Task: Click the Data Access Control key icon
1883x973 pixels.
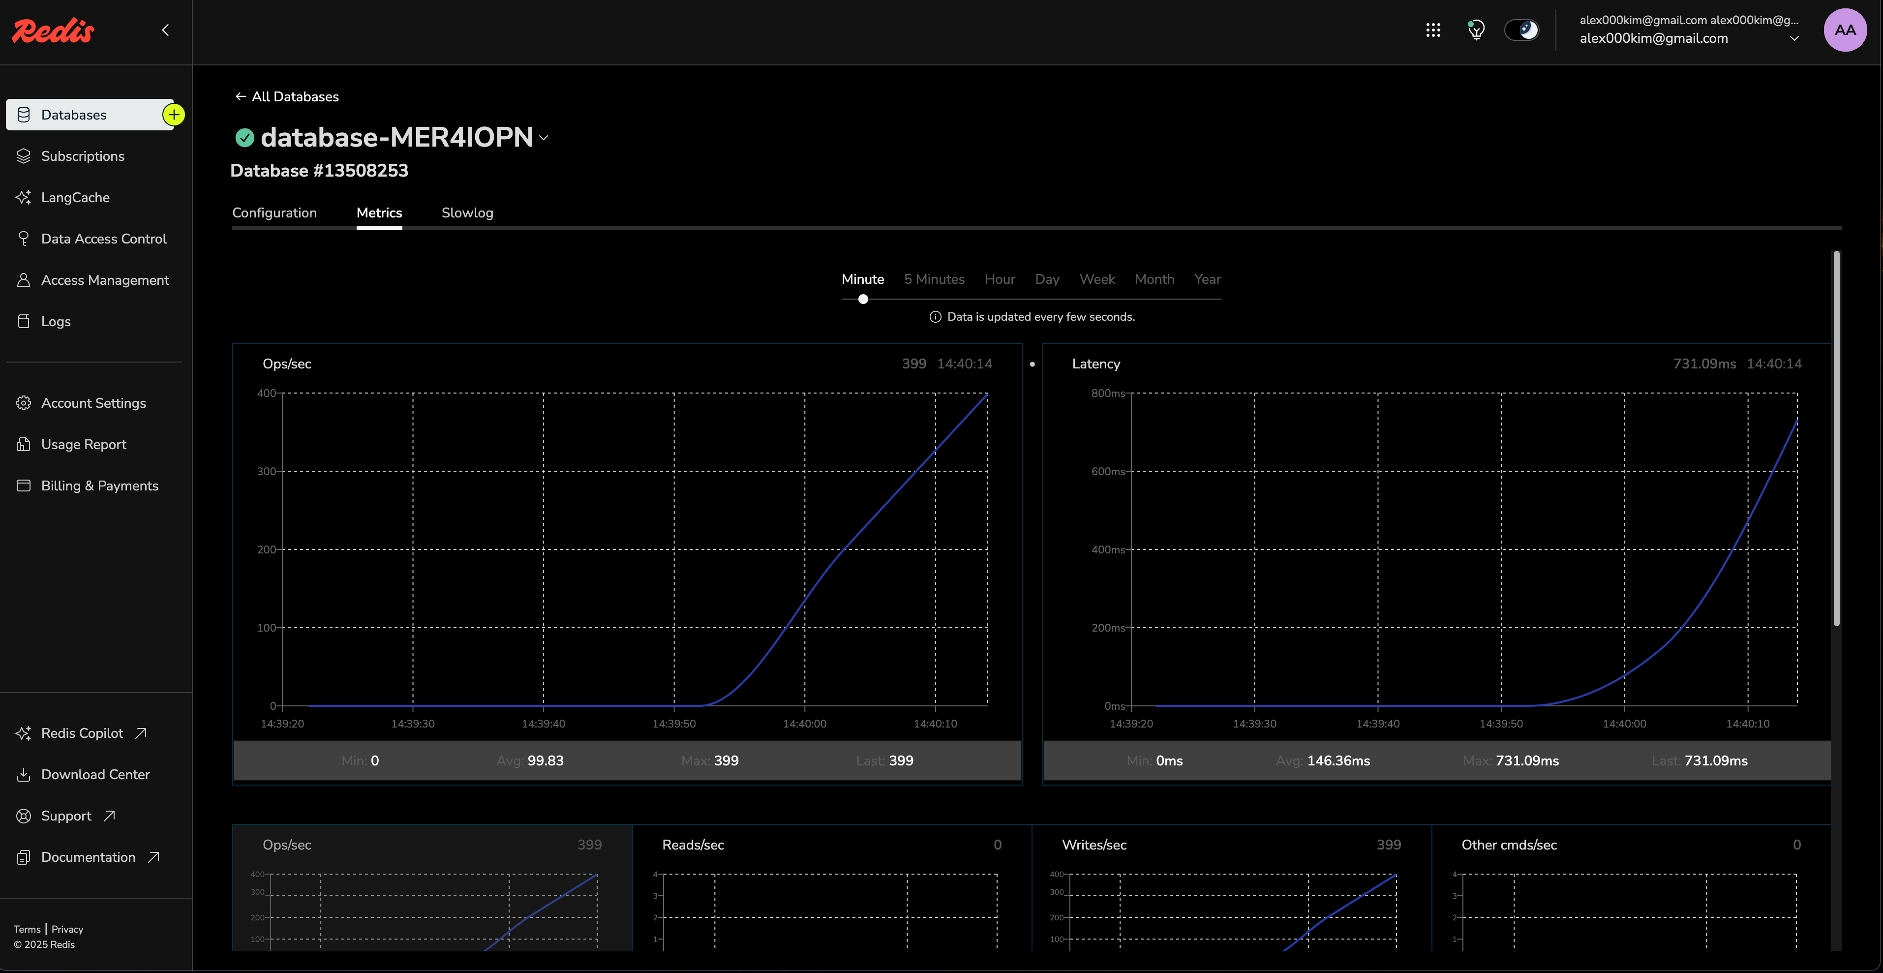Action: [x=24, y=238]
